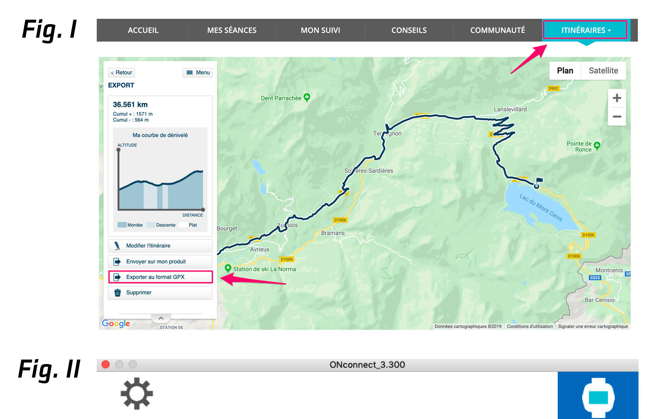The image size is (647, 419).
Task: Click the Bramans town label
Action: (x=333, y=233)
